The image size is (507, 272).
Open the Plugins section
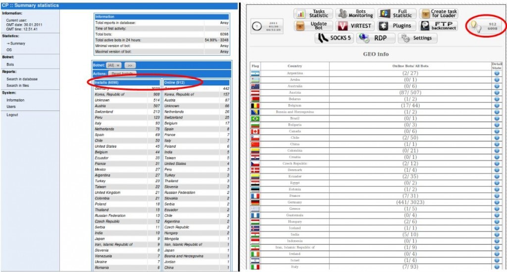pyautogui.click(x=397, y=26)
